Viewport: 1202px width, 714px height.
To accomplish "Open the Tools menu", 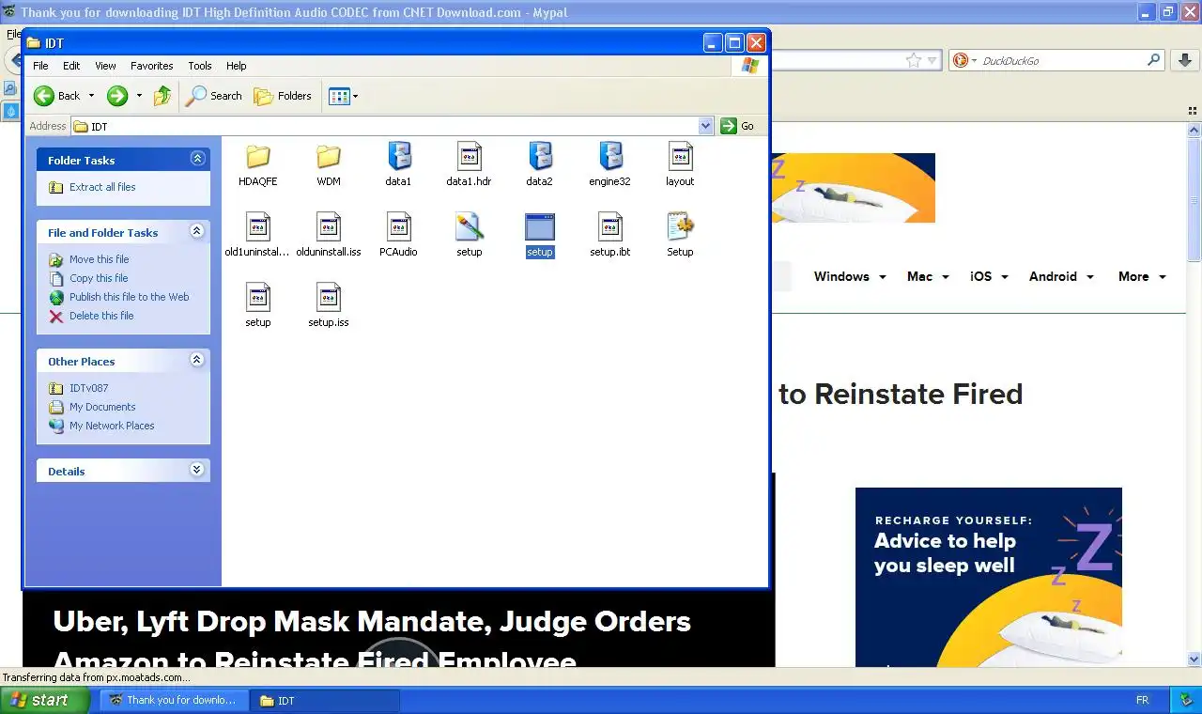I will click(200, 66).
